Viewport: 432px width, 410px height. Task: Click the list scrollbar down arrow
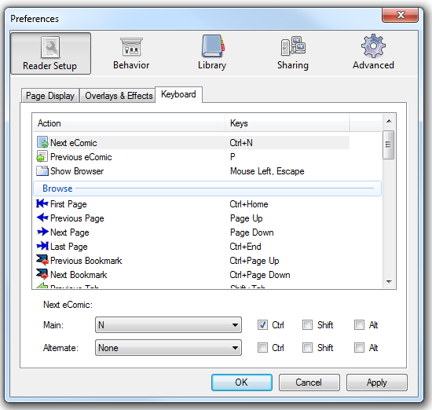click(x=389, y=282)
